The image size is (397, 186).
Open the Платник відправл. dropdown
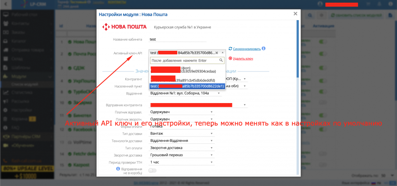(181, 112)
